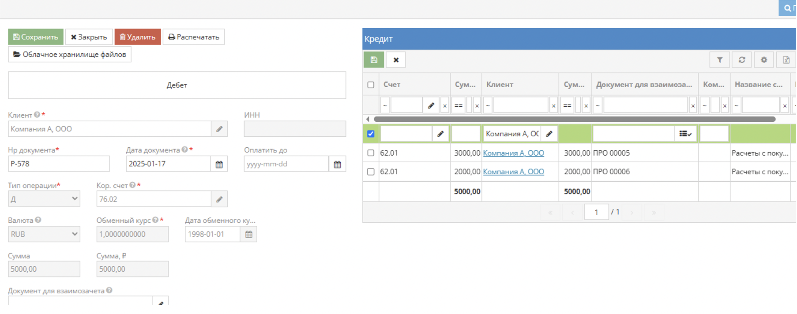Viewport: 797px width, 314px height.
Task: Click the refresh icon in Кредит panel
Action: tap(741, 60)
